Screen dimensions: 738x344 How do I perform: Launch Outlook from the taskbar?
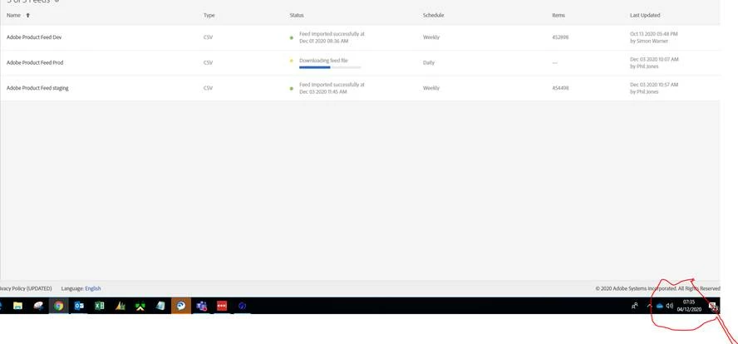[79, 306]
